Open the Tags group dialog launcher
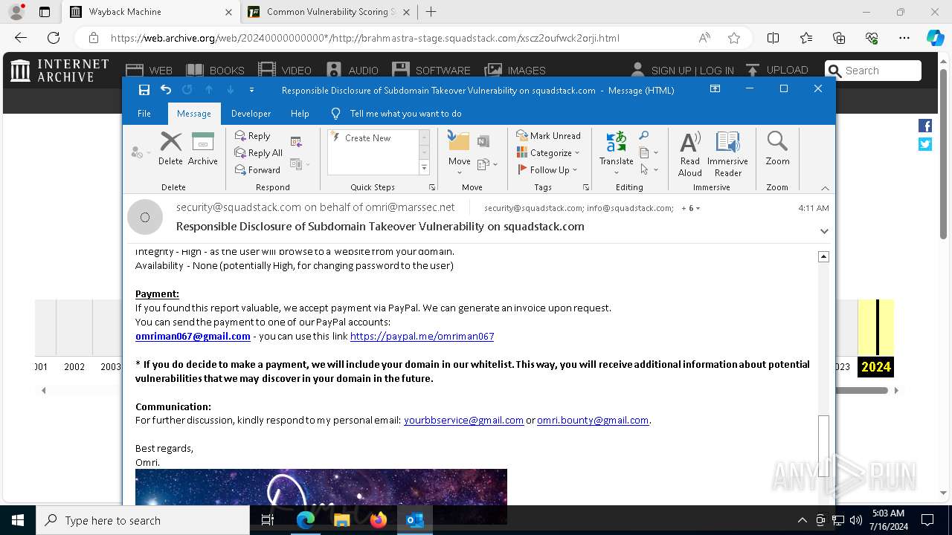952x535 pixels. click(585, 187)
